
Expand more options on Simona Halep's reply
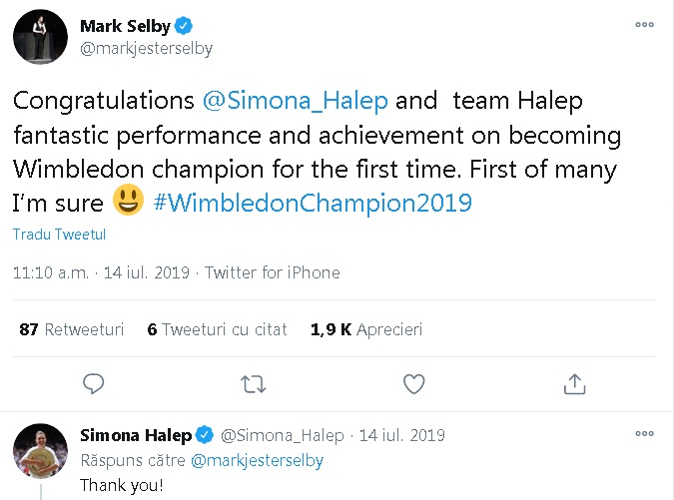pyautogui.click(x=646, y=434)
